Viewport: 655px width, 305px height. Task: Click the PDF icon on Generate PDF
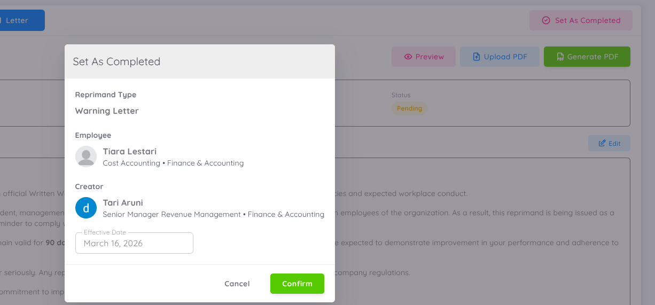tap(560, 57)
